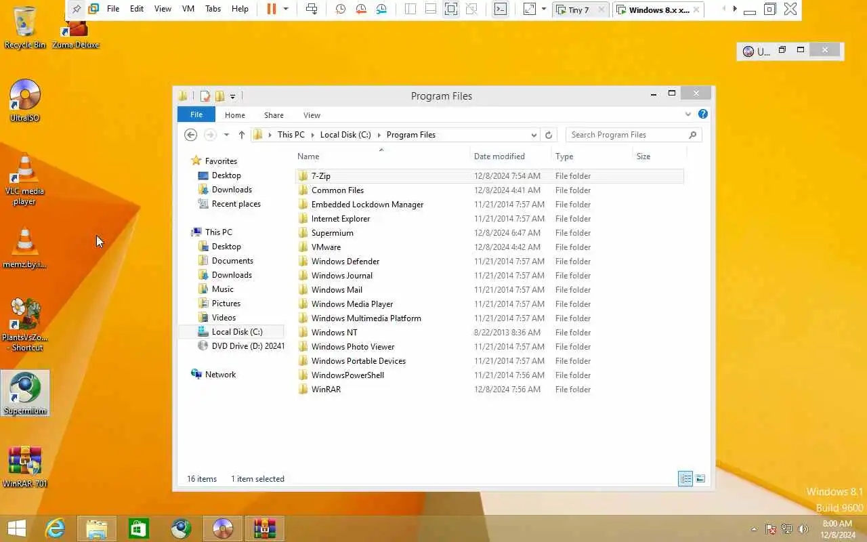The width and height of the screenshot is (867, 542).
Task: Pin the VMware toolbar
Action: click(77, 9)
